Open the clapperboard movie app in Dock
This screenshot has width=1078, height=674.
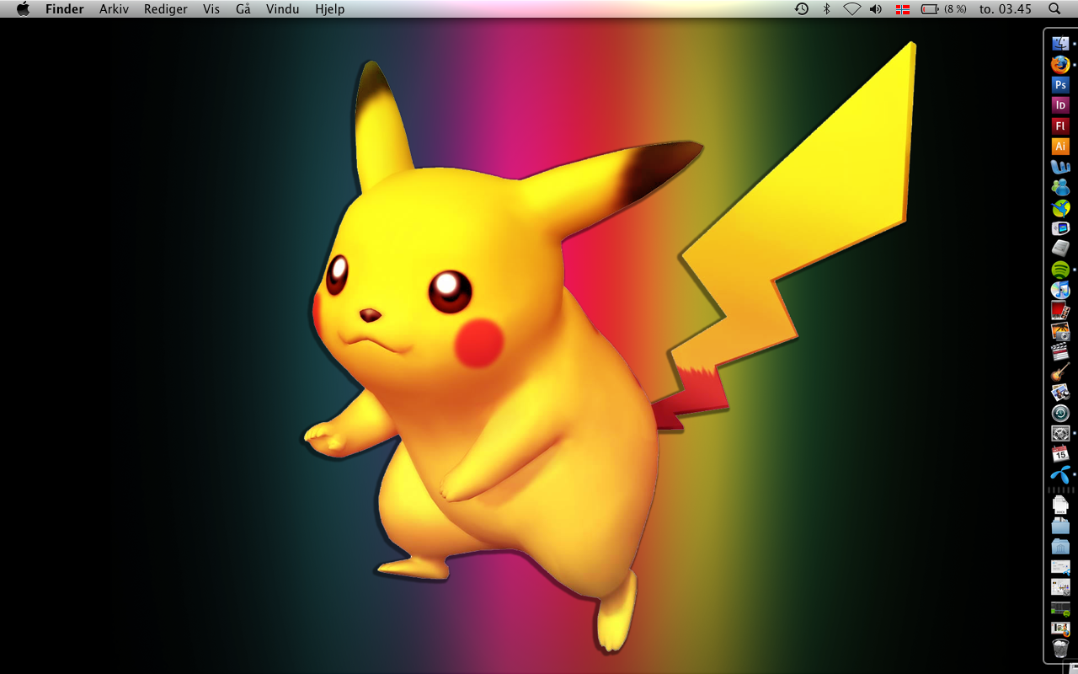(x=1060, y=351)
